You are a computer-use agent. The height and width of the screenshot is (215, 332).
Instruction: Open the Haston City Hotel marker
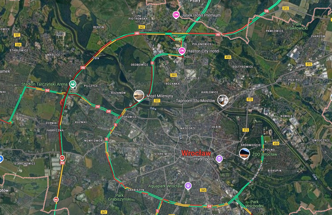(182, 51)
